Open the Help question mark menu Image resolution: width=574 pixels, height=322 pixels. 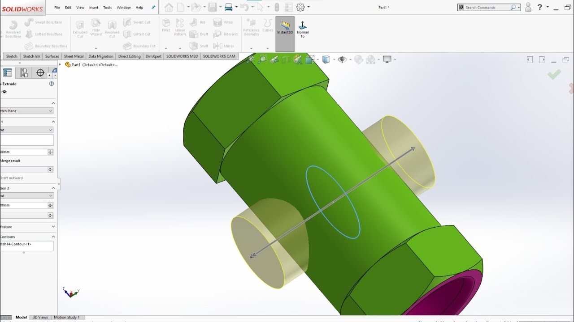tap(540, 7)
